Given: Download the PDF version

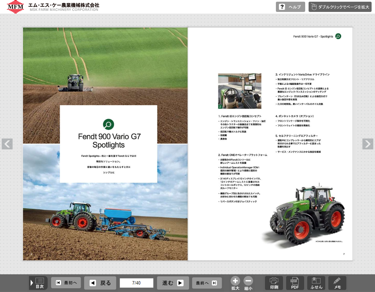Looking at the screenshot, I should 295,283.
